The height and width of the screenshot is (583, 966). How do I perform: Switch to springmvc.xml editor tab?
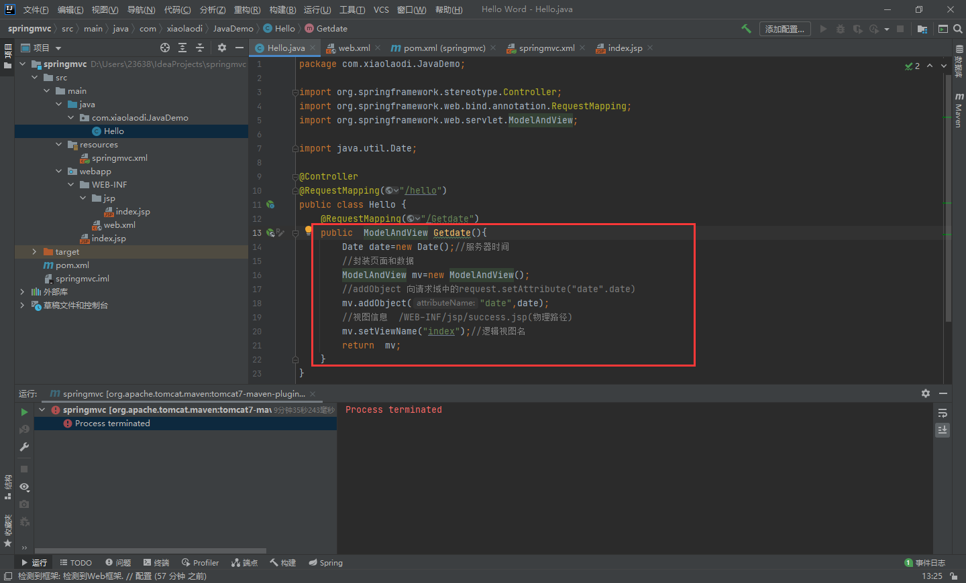(547, 48)
